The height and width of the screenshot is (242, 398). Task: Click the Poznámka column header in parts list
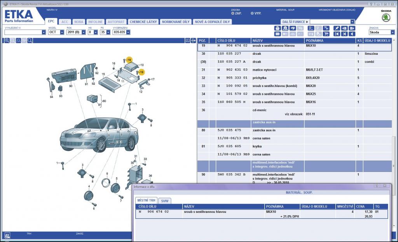pos(330,40)
